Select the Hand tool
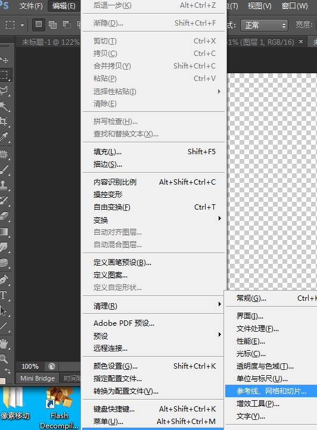317x430 pixels. pyautogui.click(x=4, y=344)
